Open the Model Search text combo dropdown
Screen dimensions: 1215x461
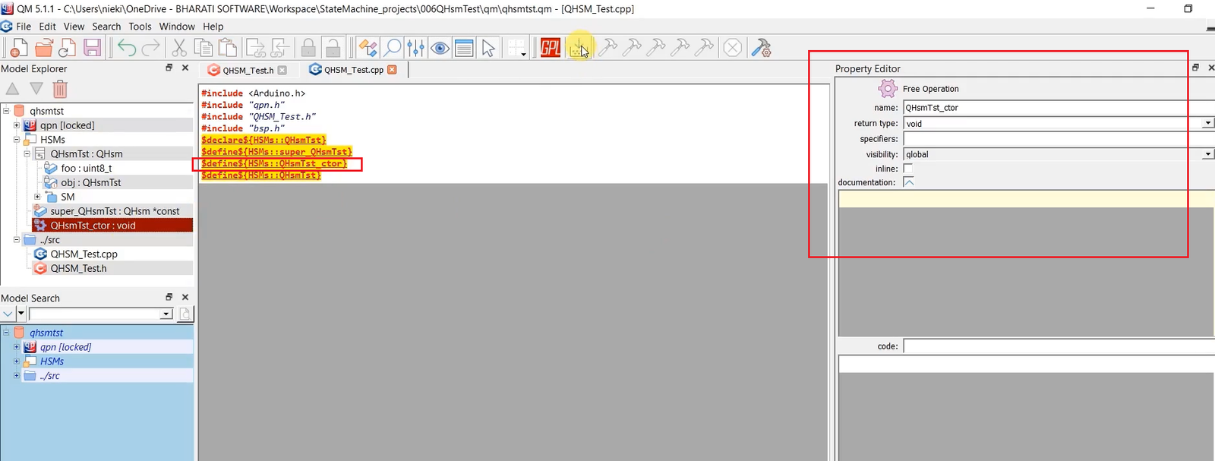[x=166, y=314]
